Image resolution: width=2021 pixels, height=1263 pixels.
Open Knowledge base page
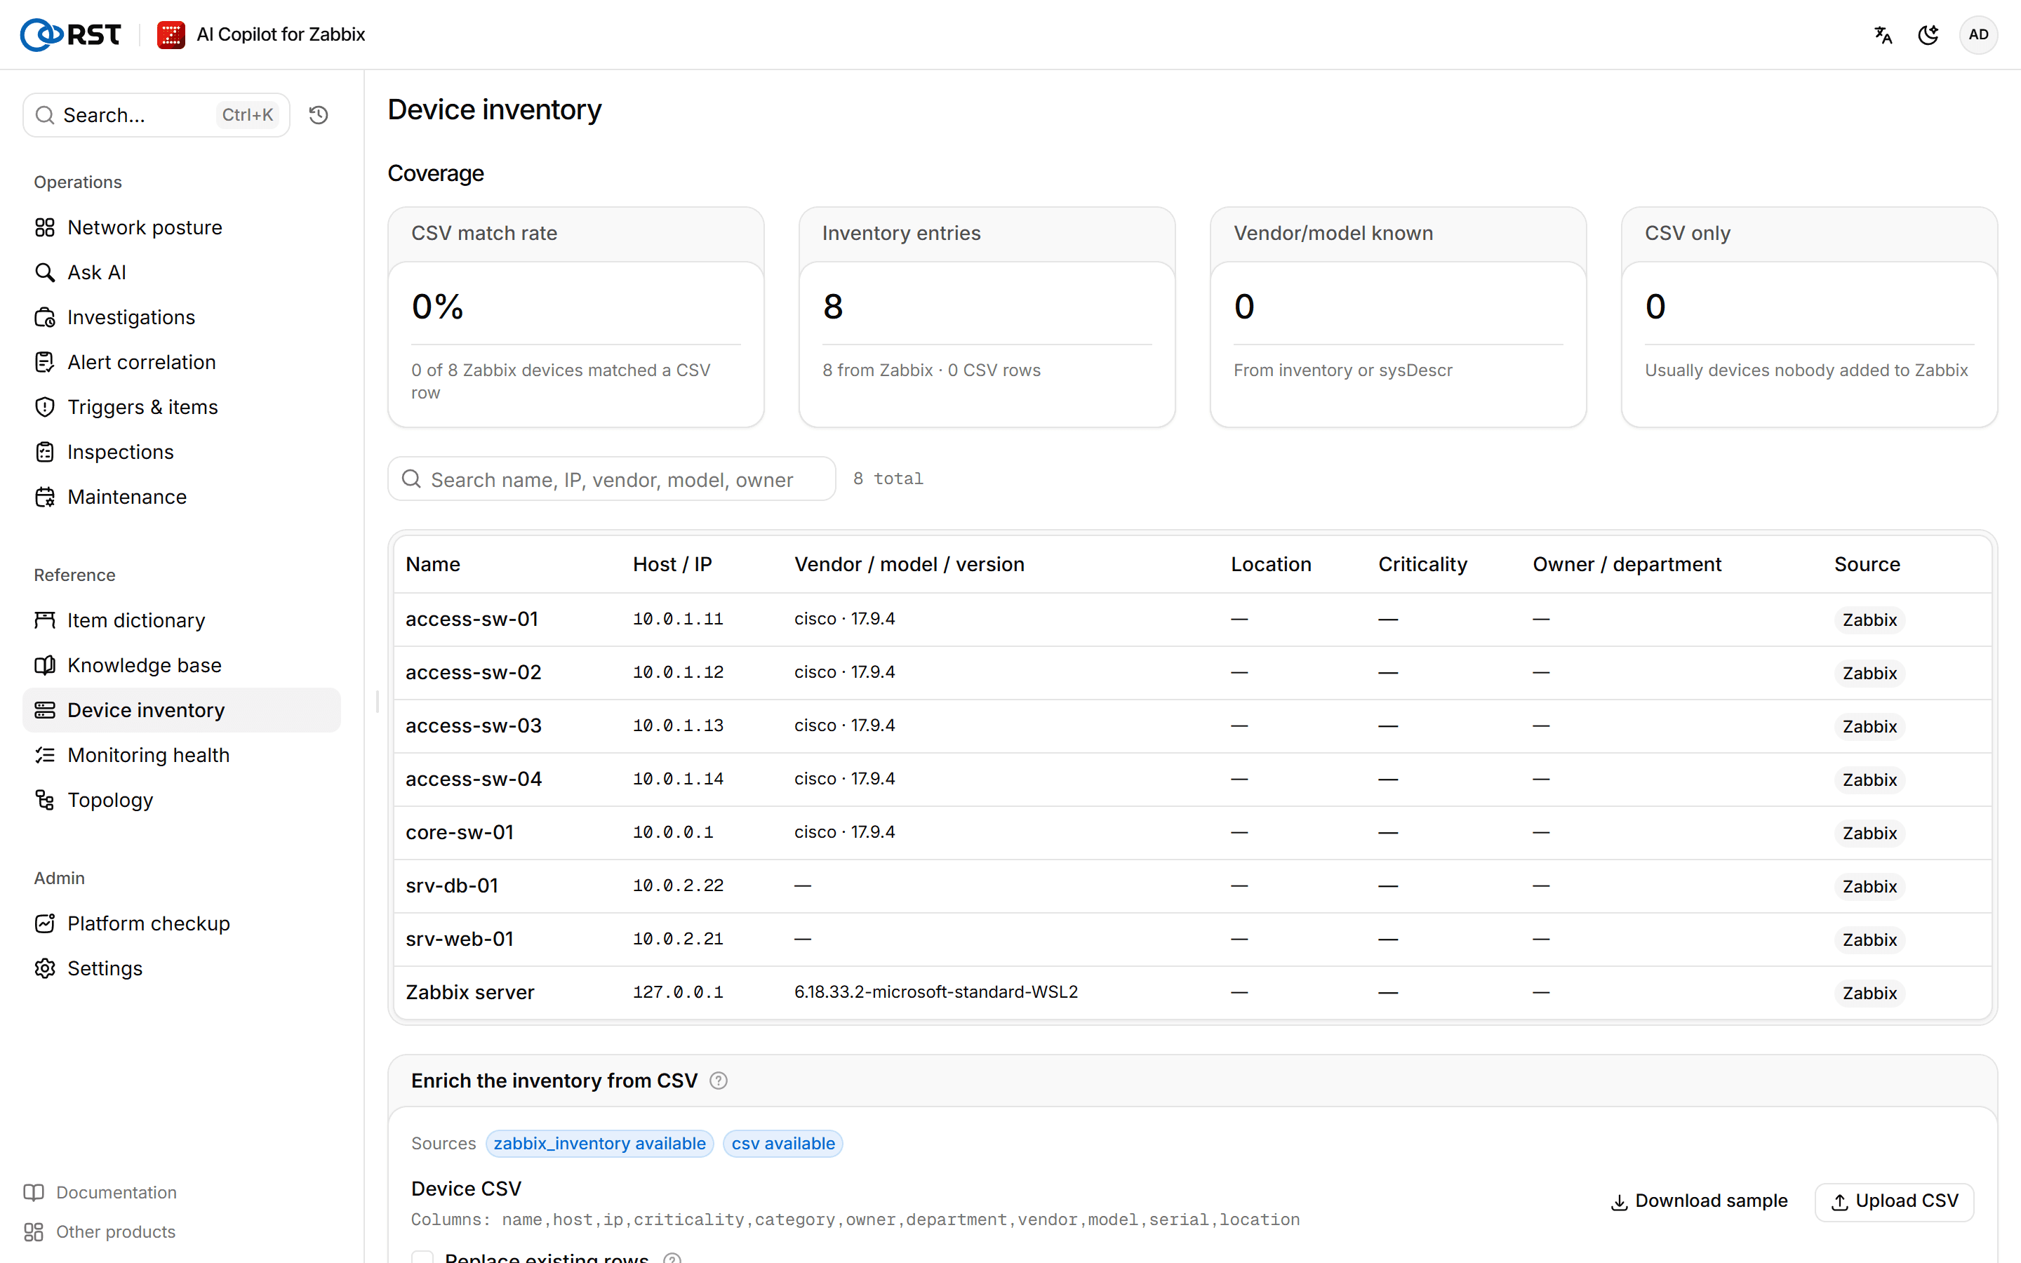click(181, 666)
